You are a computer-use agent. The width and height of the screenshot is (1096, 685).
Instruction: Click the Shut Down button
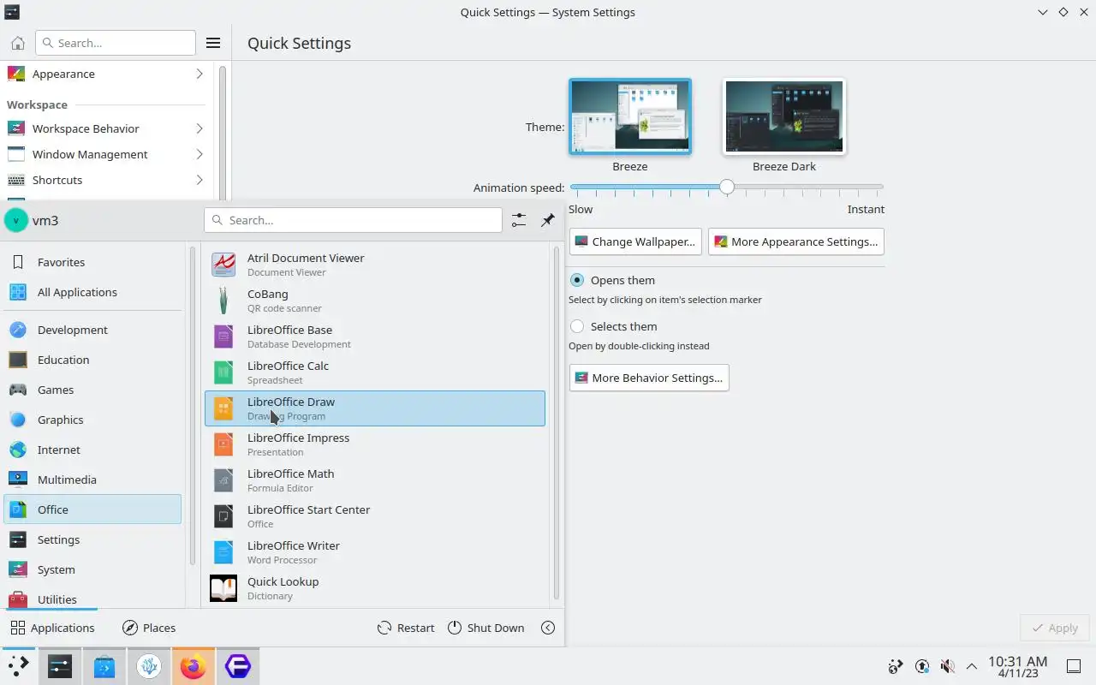[x=485, y=628]
